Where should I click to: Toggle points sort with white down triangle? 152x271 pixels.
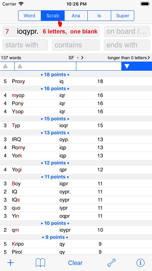click(x=127, y=66)
